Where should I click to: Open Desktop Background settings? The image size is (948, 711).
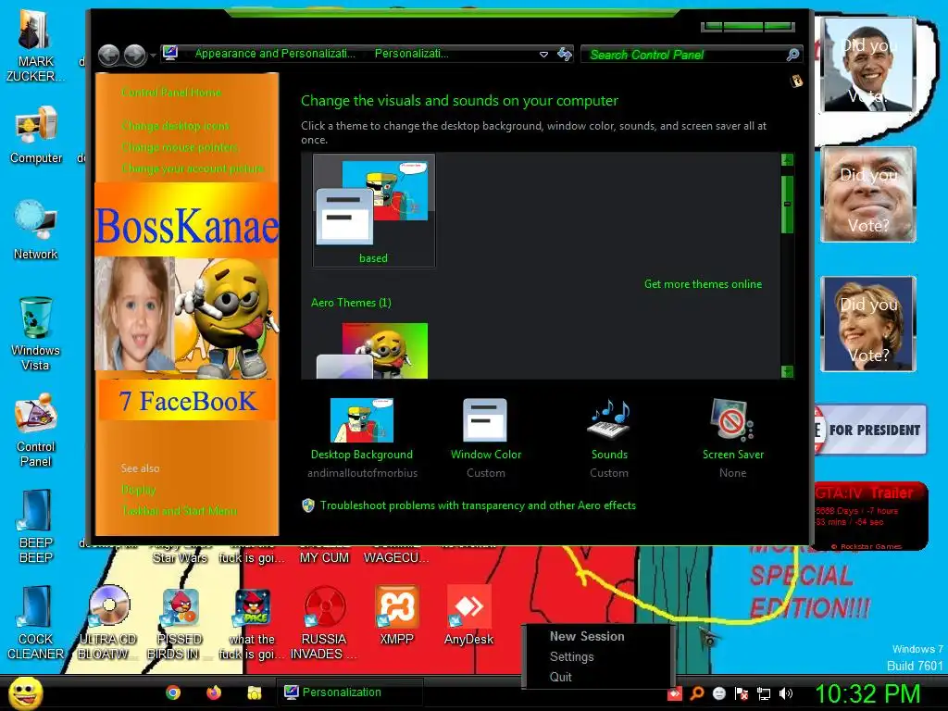362,438
